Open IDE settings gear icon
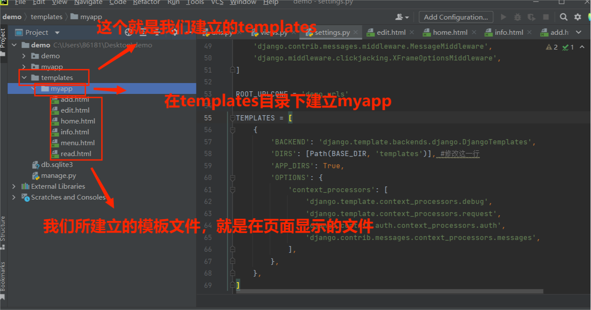Image resolution: width=591 pixels, height=310 pixels. [x=577, y=17]
